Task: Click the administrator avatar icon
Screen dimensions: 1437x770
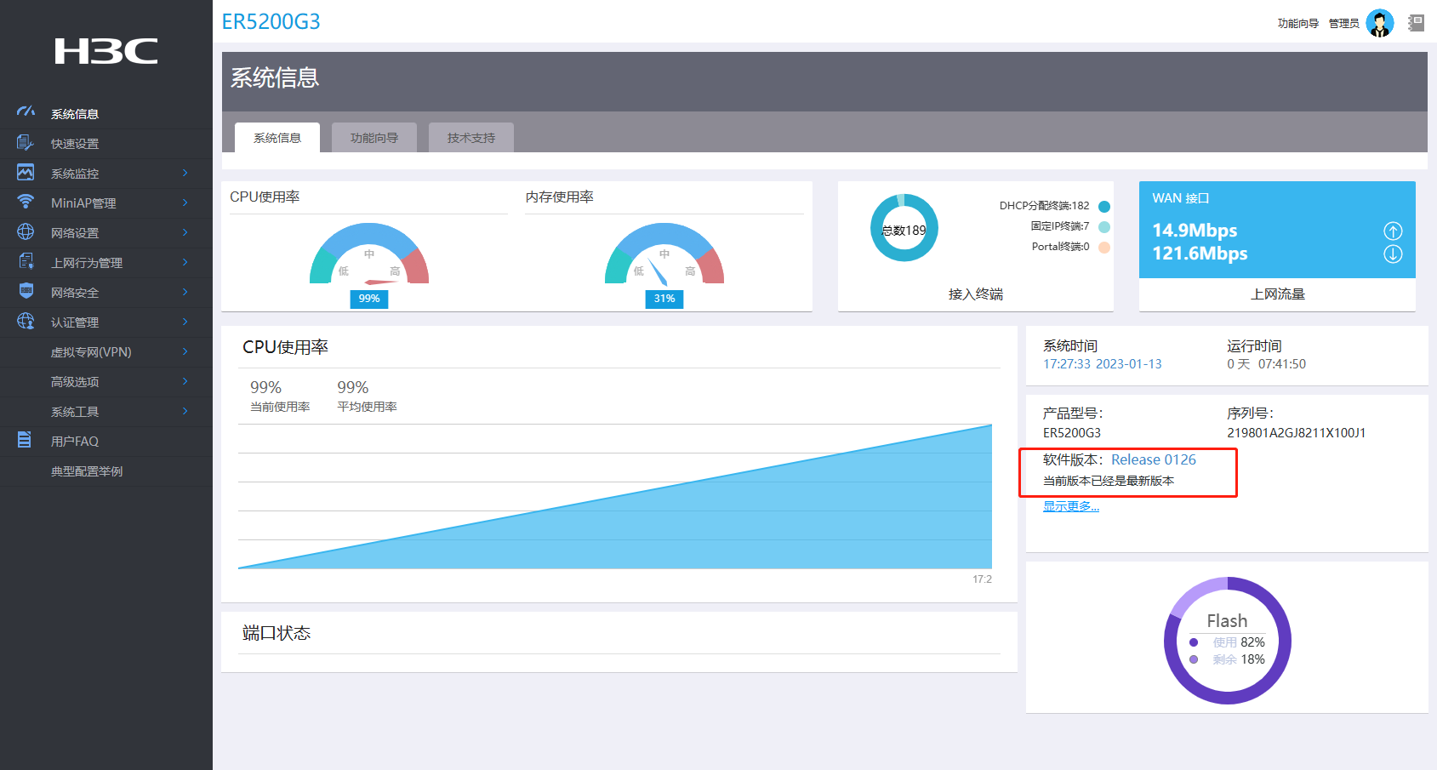Action: click(x=1380, y=23)
